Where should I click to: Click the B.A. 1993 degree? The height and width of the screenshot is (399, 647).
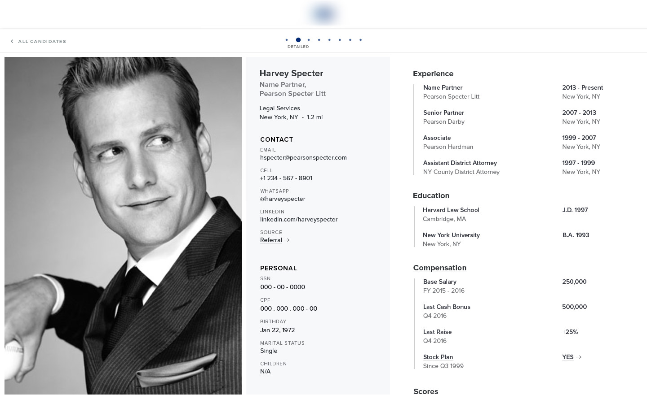coord(576,235)
